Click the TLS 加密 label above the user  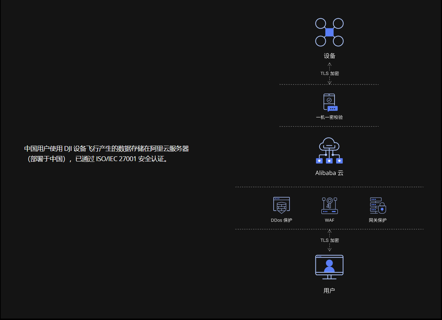point(329,240)
